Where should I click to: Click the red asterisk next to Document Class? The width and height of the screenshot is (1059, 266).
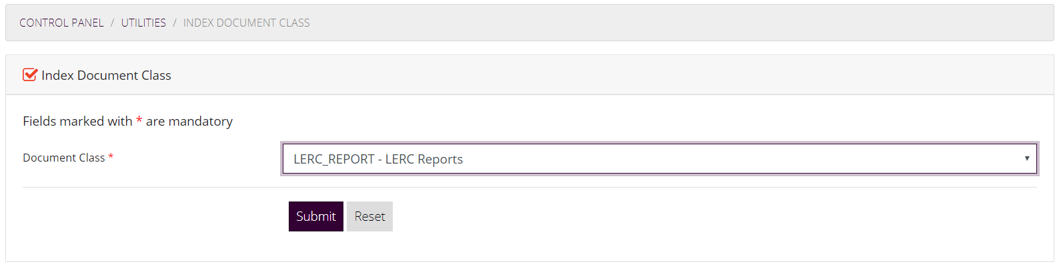(111, 157)
